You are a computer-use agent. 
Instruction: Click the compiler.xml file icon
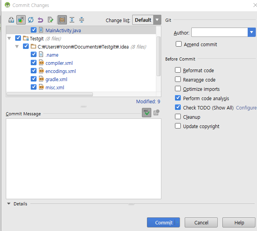pyautogui.click(x=41, y=63)
